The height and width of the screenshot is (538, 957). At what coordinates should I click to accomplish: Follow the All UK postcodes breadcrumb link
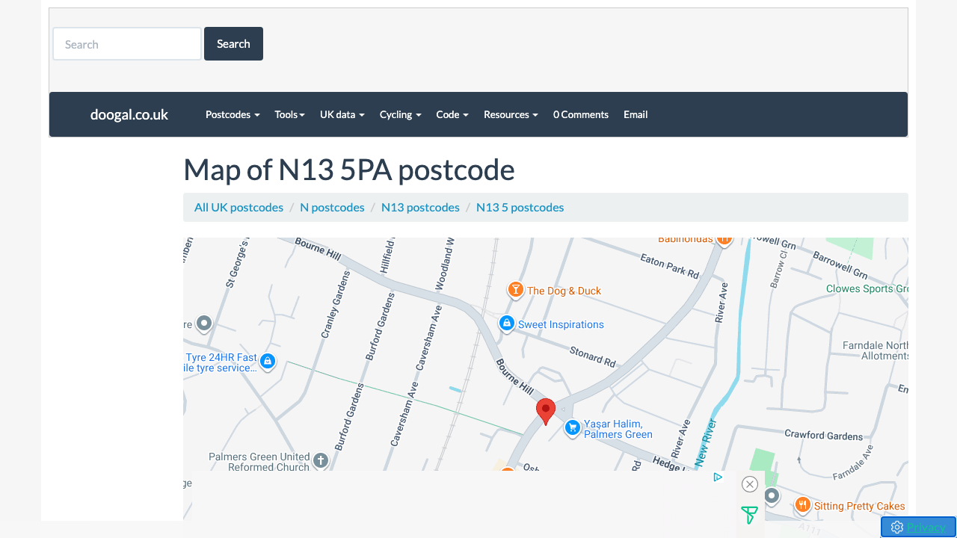239,207
